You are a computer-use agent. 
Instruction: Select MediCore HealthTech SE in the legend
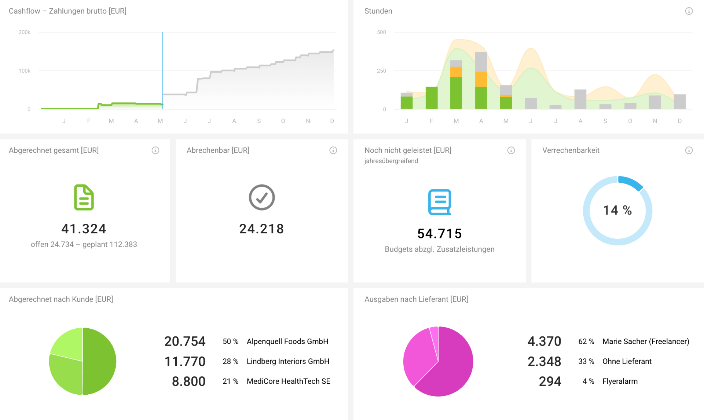289,381
